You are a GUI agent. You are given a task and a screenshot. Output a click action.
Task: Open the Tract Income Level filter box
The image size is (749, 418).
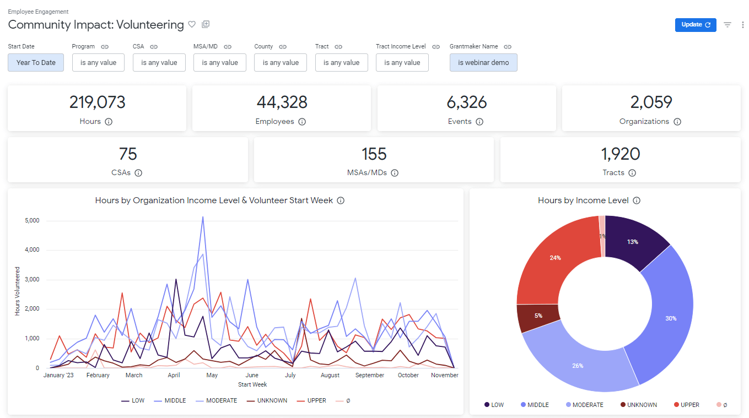click(x=402, y=63)
